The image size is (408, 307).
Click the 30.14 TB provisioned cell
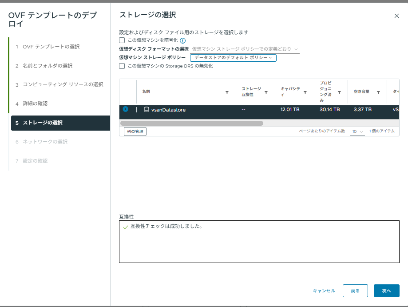coord(330,110)
